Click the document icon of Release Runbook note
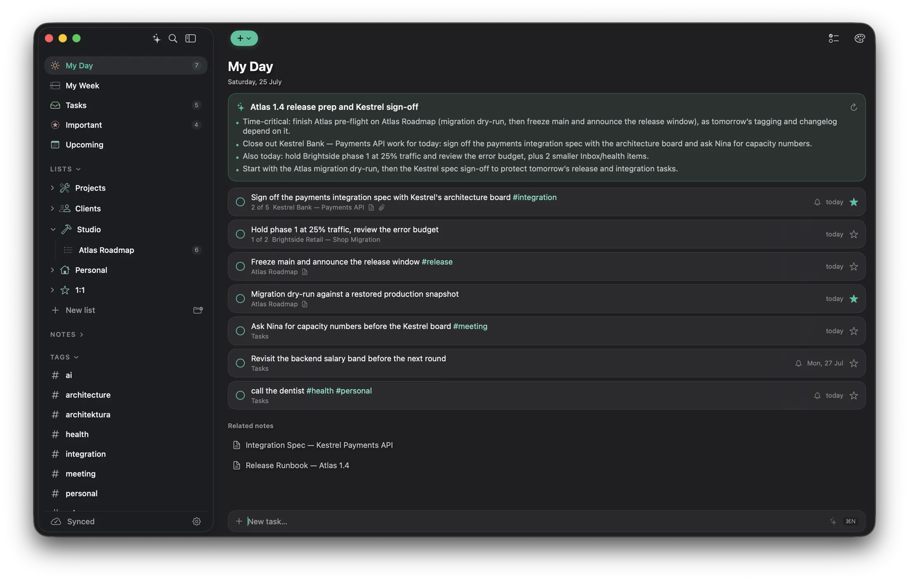This screenshot has height=581, width=909. (236, 465)
